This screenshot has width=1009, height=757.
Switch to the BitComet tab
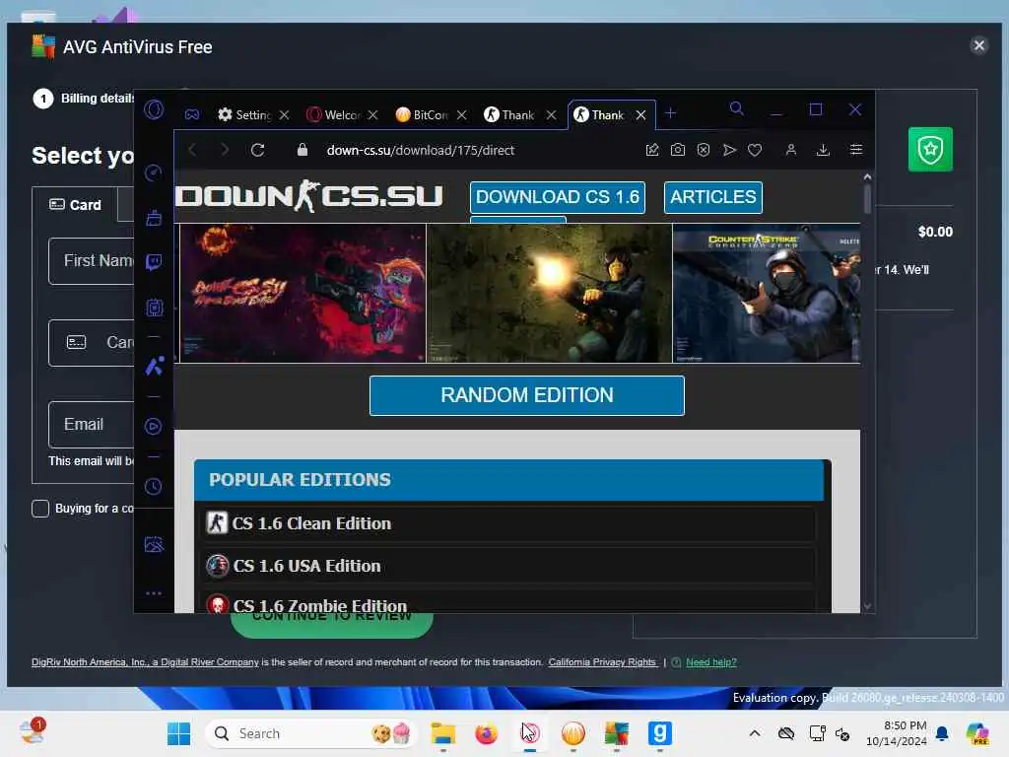point(422,114)
